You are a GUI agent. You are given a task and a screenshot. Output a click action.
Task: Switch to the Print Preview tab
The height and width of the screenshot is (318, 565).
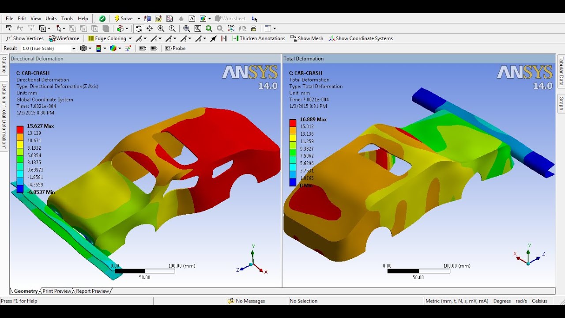[57, 291]
